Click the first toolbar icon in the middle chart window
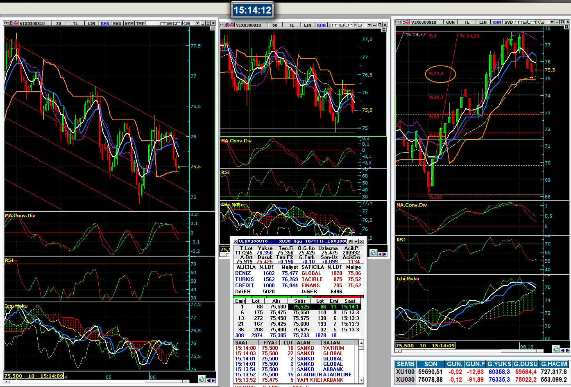 point(223,25)
